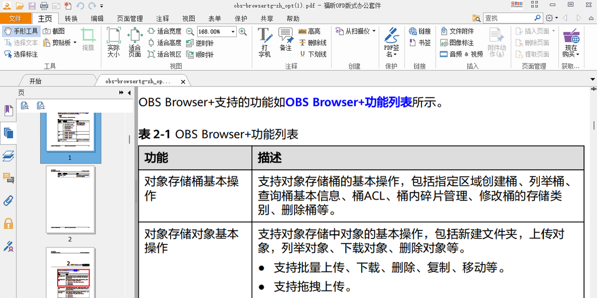Viewport: 597px width, 298px height.
Task: Enlarge page thumbnails in panel
Action: [x=25, y=105]
